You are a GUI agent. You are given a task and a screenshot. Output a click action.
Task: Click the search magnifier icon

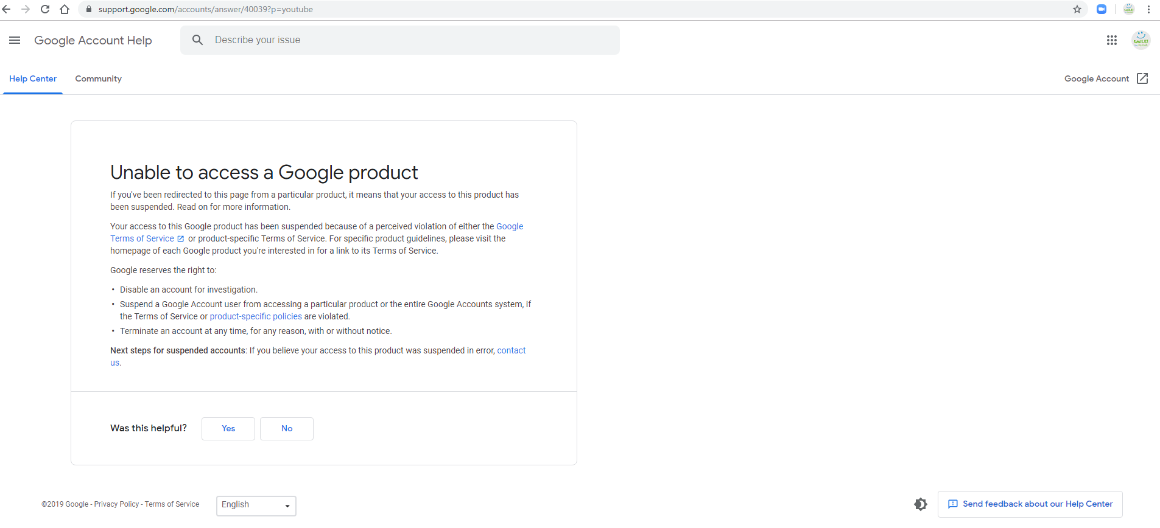click(197, 40)
